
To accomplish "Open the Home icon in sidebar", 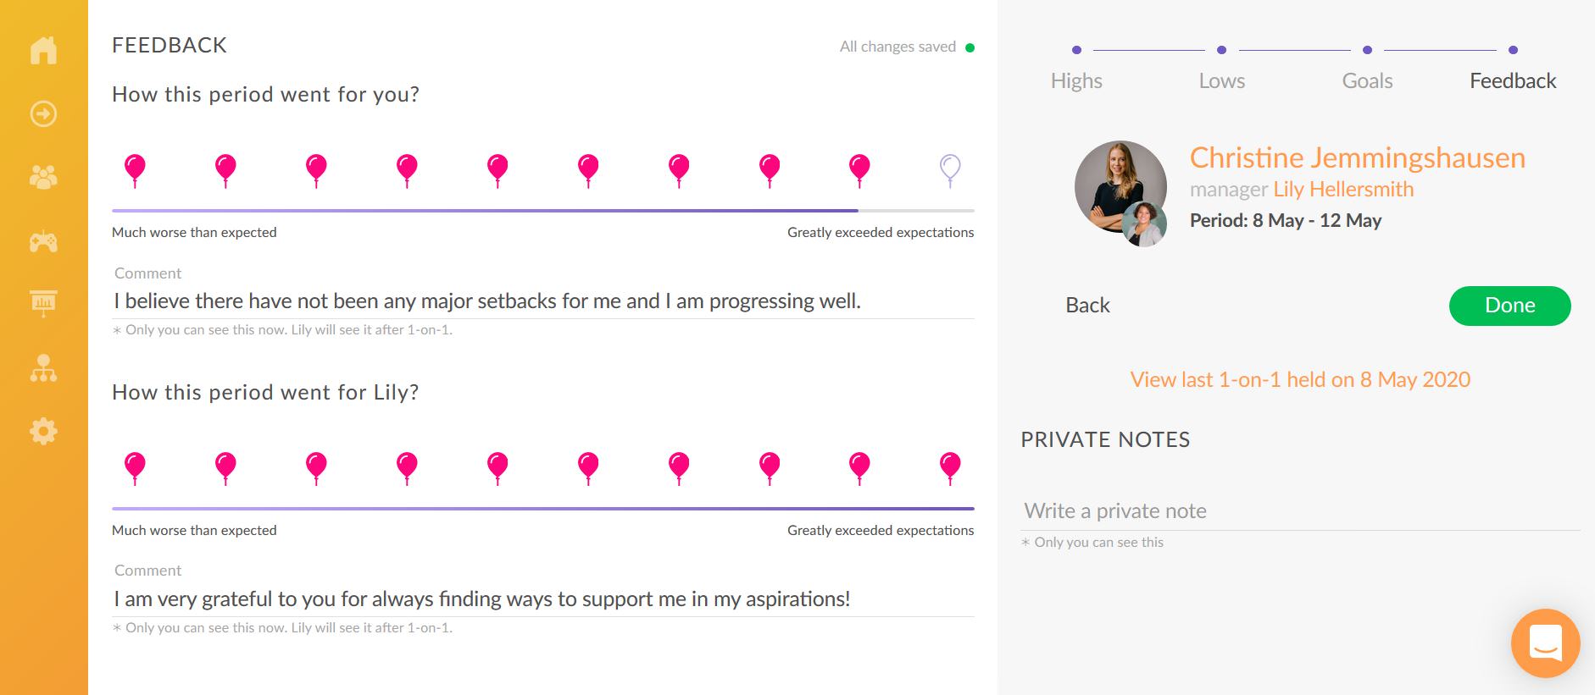I will tap(43, 50).
